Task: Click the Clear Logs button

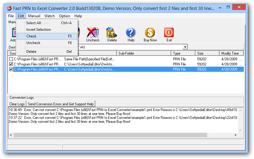Action: pyautogui.click(x=17, y=104)
